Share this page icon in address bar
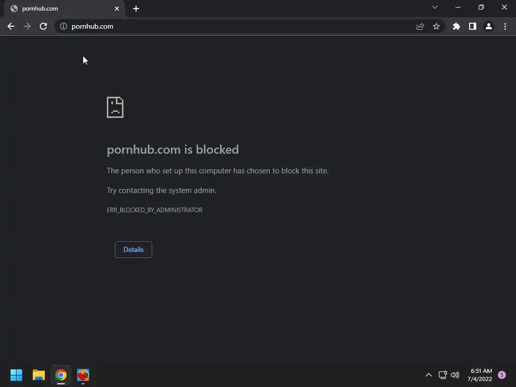The height and width of the screenshot is (387, 516). [x=420, y=26]
